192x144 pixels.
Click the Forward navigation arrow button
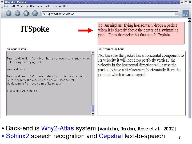coord(17,13)
